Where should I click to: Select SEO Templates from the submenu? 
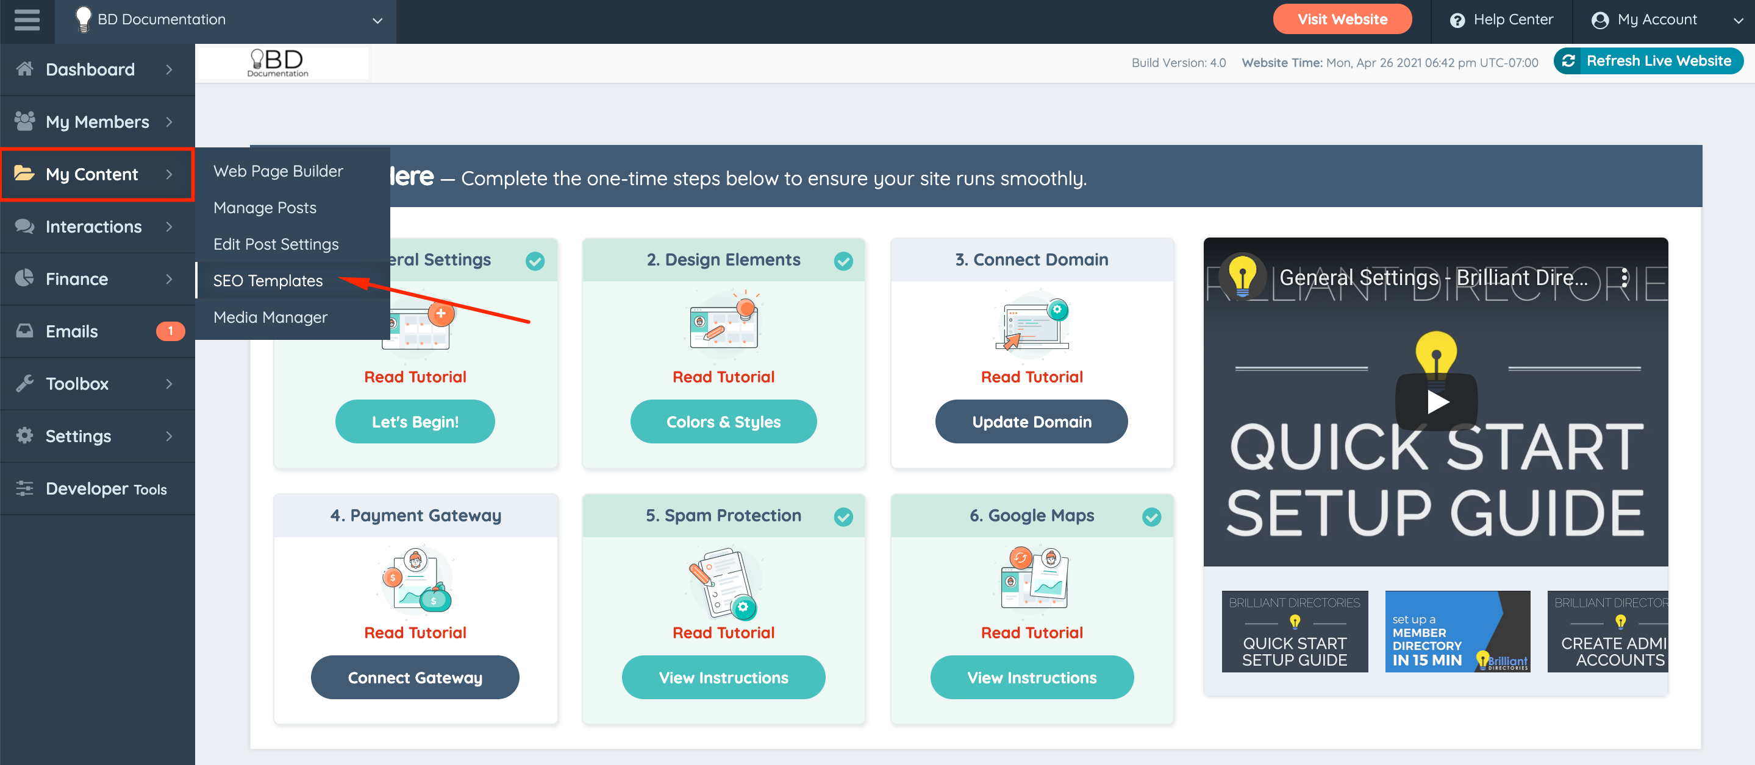point(268,280)
